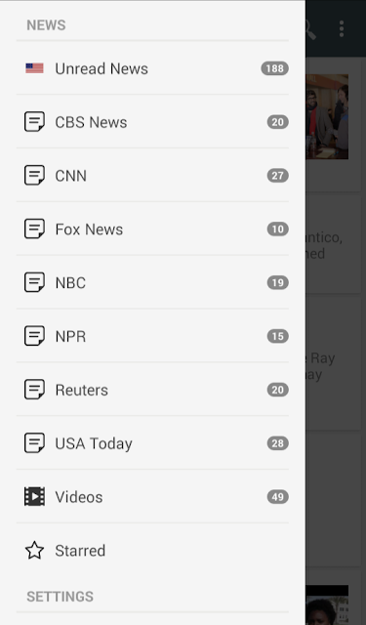Click the 28 badge for USA Today
Image resolution: width=366 pixels, height=625 pixels.
277,443
